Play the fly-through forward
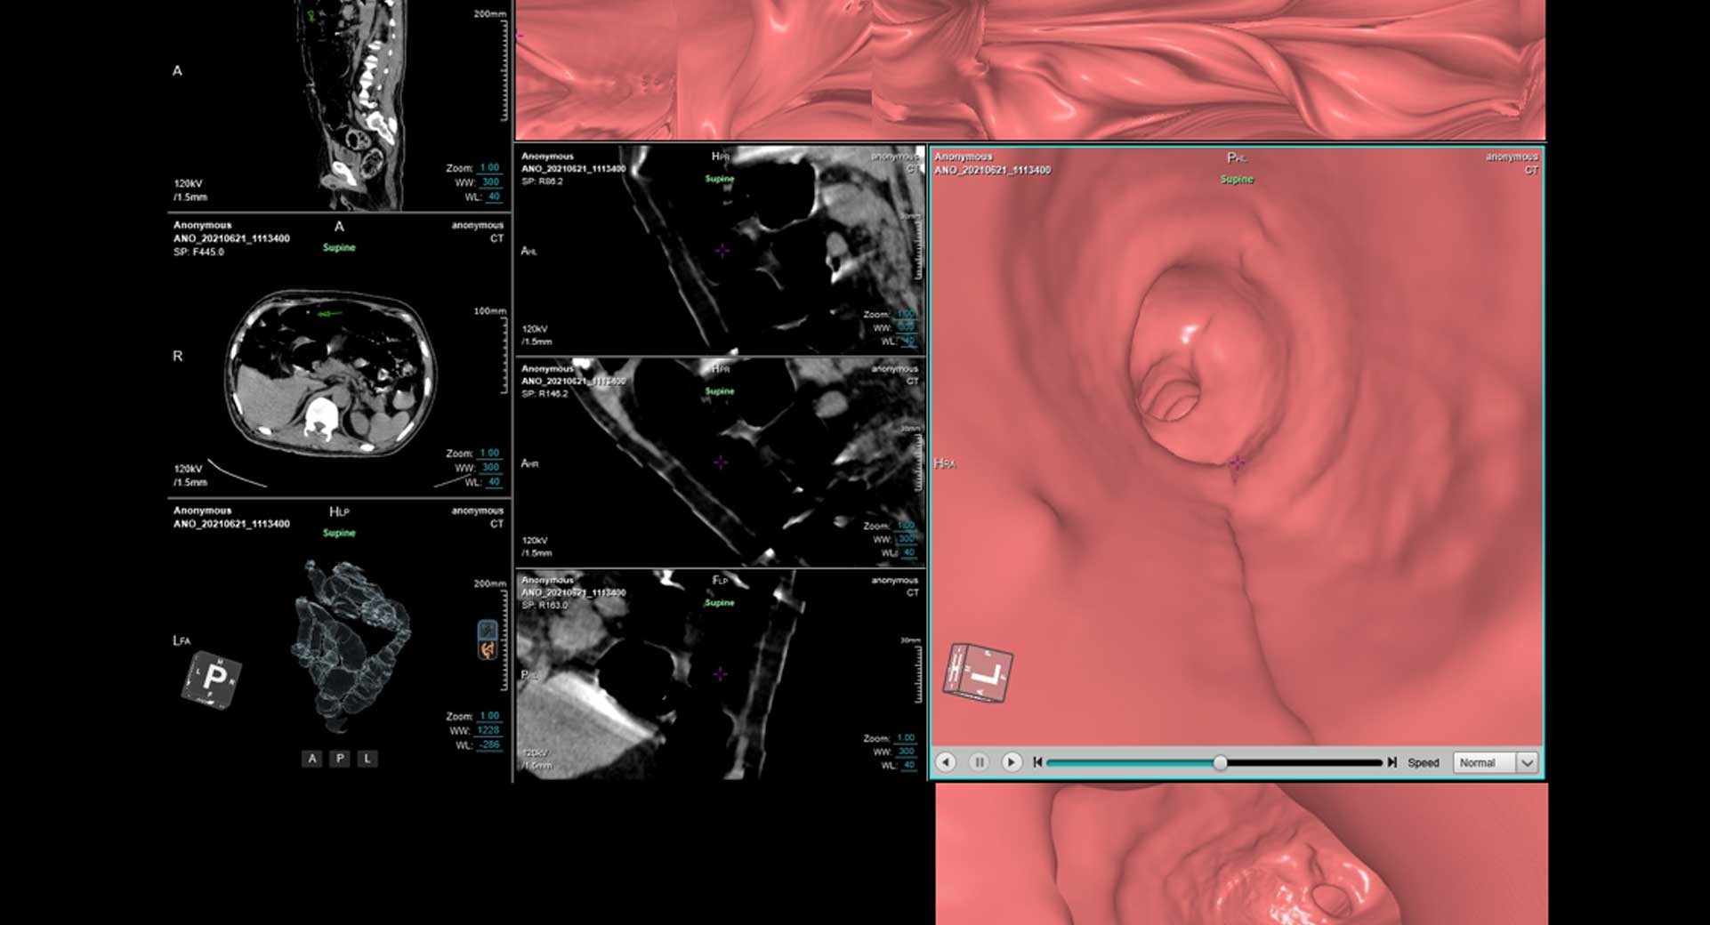This screenshot has width=1710, height=925. [x=1011, y=762]
